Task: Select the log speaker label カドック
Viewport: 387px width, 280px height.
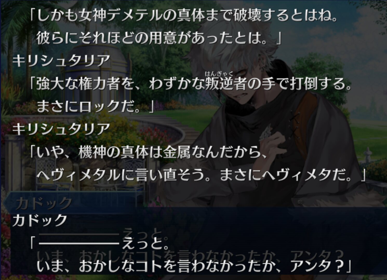Action: (x=40, y=220)
